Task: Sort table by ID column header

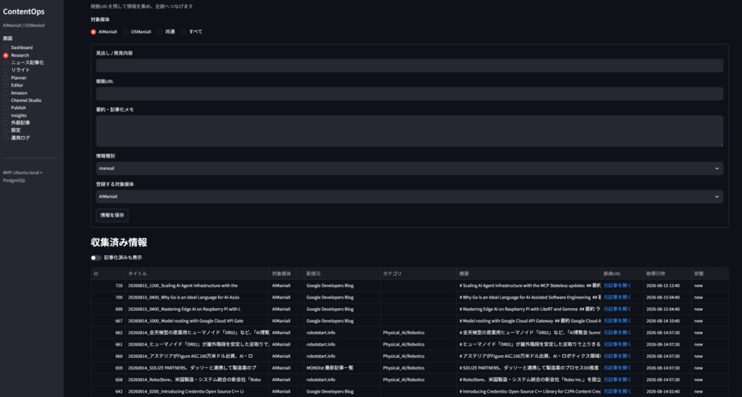Action: point(108,274)
